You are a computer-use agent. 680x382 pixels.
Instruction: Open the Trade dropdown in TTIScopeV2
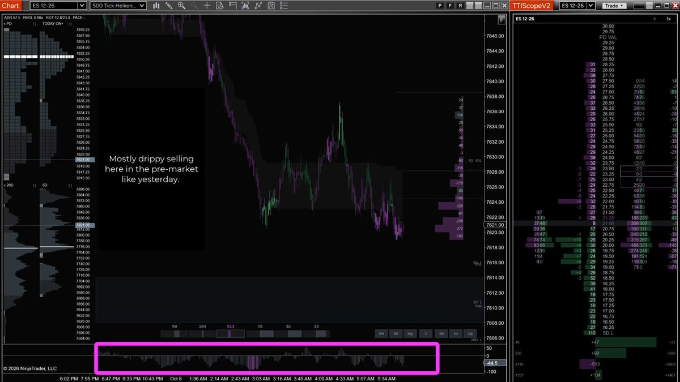click(614, 6)
